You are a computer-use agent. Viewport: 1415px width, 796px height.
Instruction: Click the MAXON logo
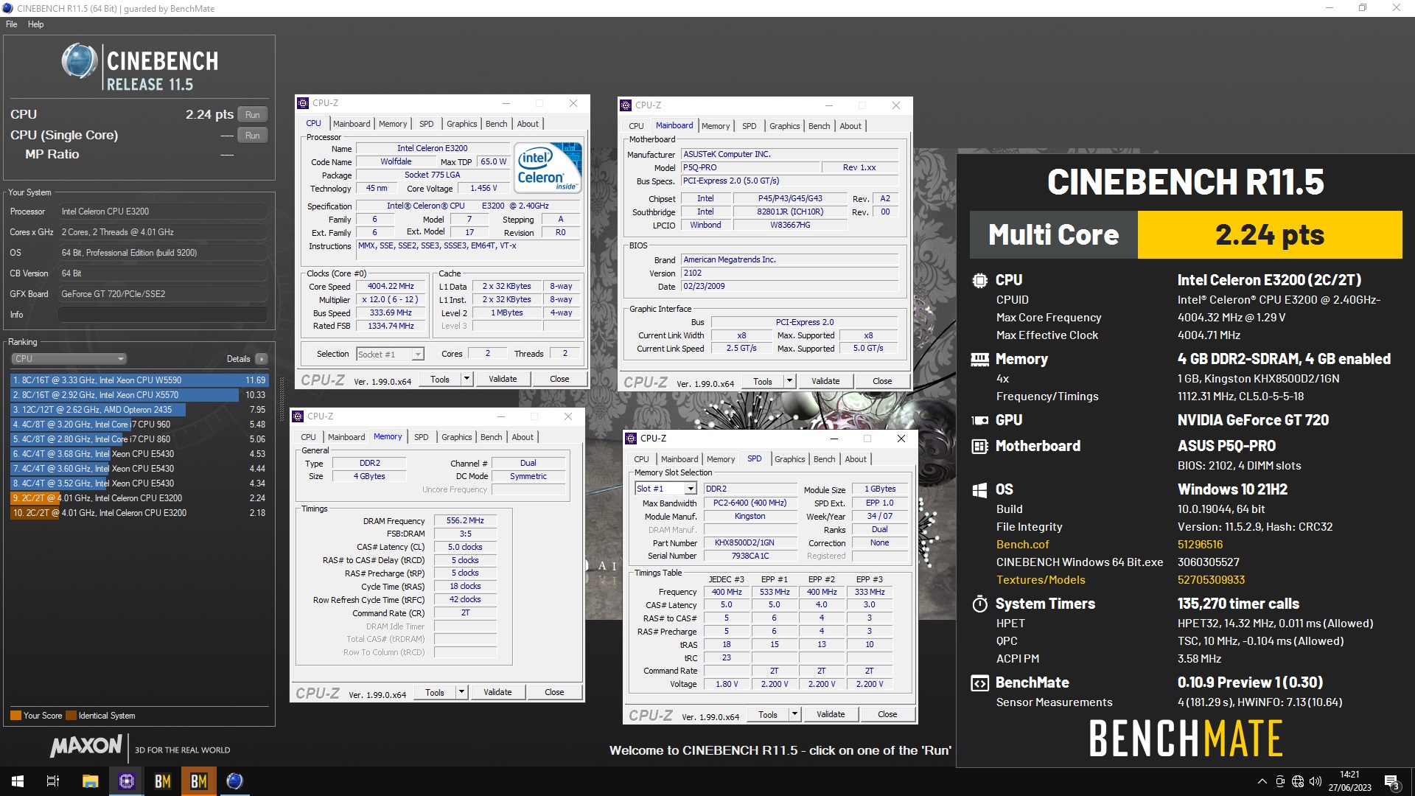(86, 747)
